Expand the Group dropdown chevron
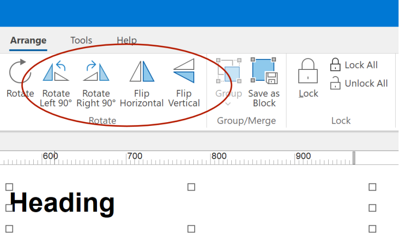The image size is (399, 241). coord(228,104)
